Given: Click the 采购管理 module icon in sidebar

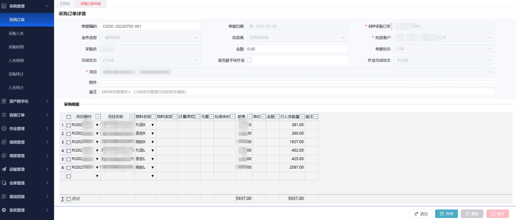Looking at the screenshot, I should [4, 6].
